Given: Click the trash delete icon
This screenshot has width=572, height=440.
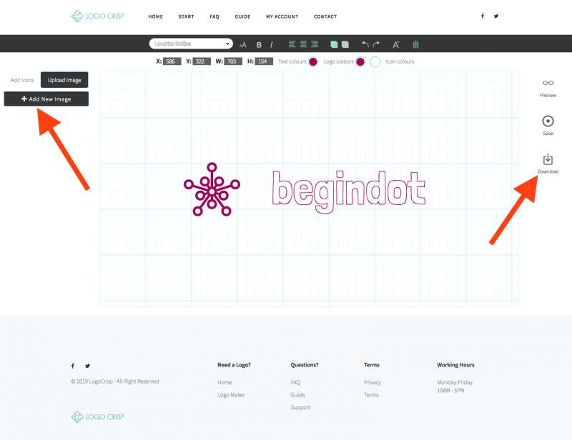Looking at the screenshot, I should (415, 44).
